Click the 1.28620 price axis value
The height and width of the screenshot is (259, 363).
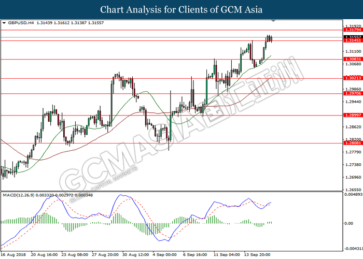pyautogui.click(x=353, y=127)
